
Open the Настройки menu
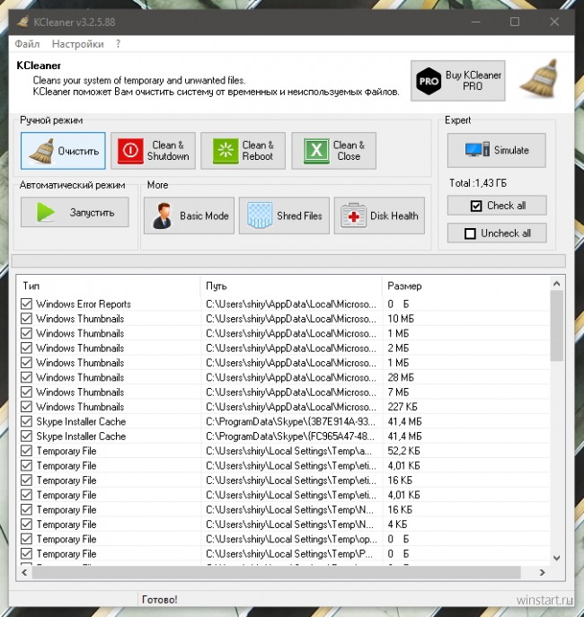coord(78,44)
